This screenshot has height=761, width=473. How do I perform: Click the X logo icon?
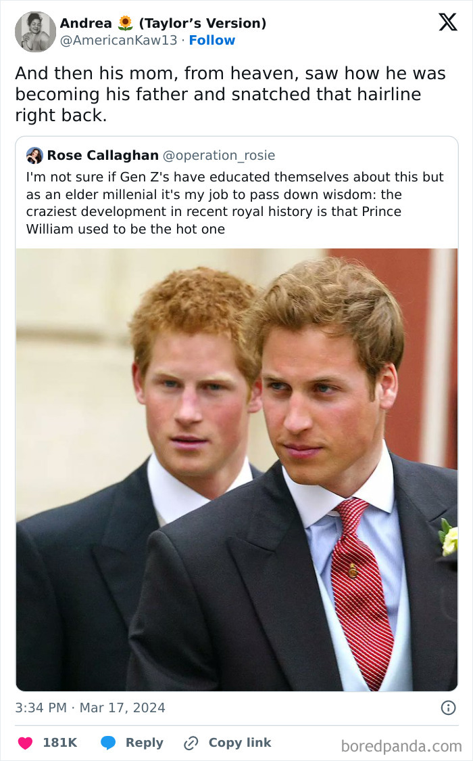pos(447,22)
